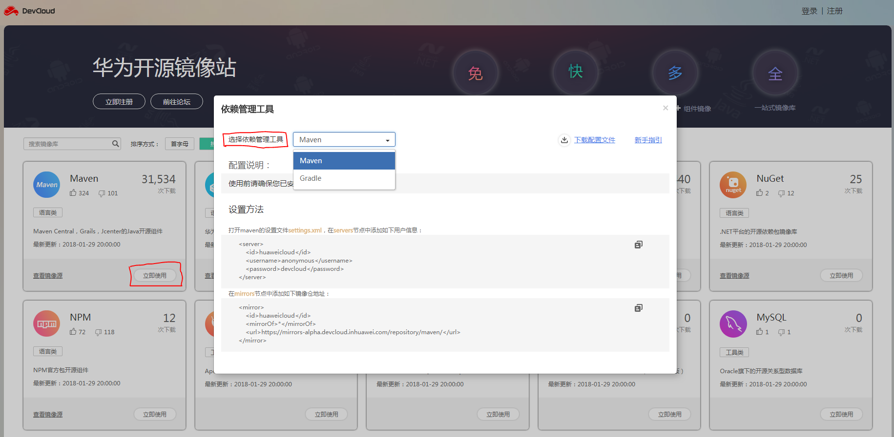Image resolution: width=894 pixels, height=437 pixels.
Task: Sort by 首字母 button
Action: tap(180, 144)
